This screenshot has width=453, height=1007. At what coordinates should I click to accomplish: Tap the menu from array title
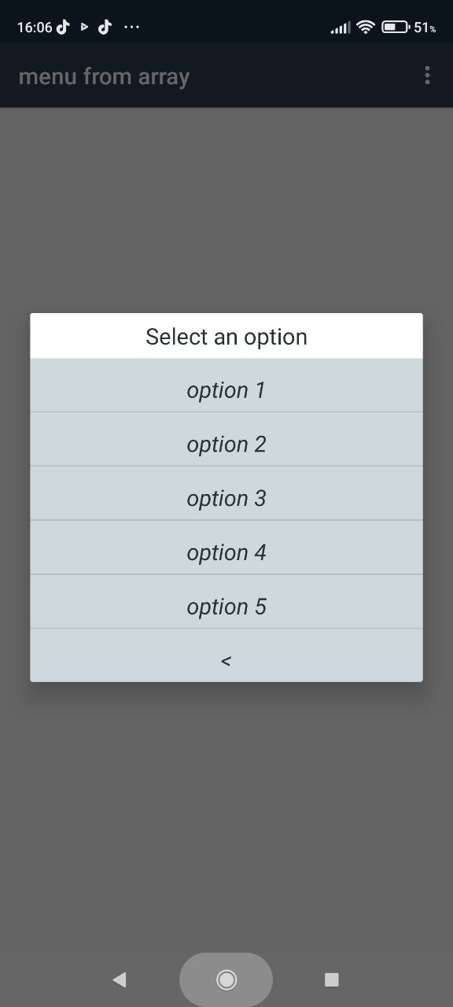pos(104,76)
